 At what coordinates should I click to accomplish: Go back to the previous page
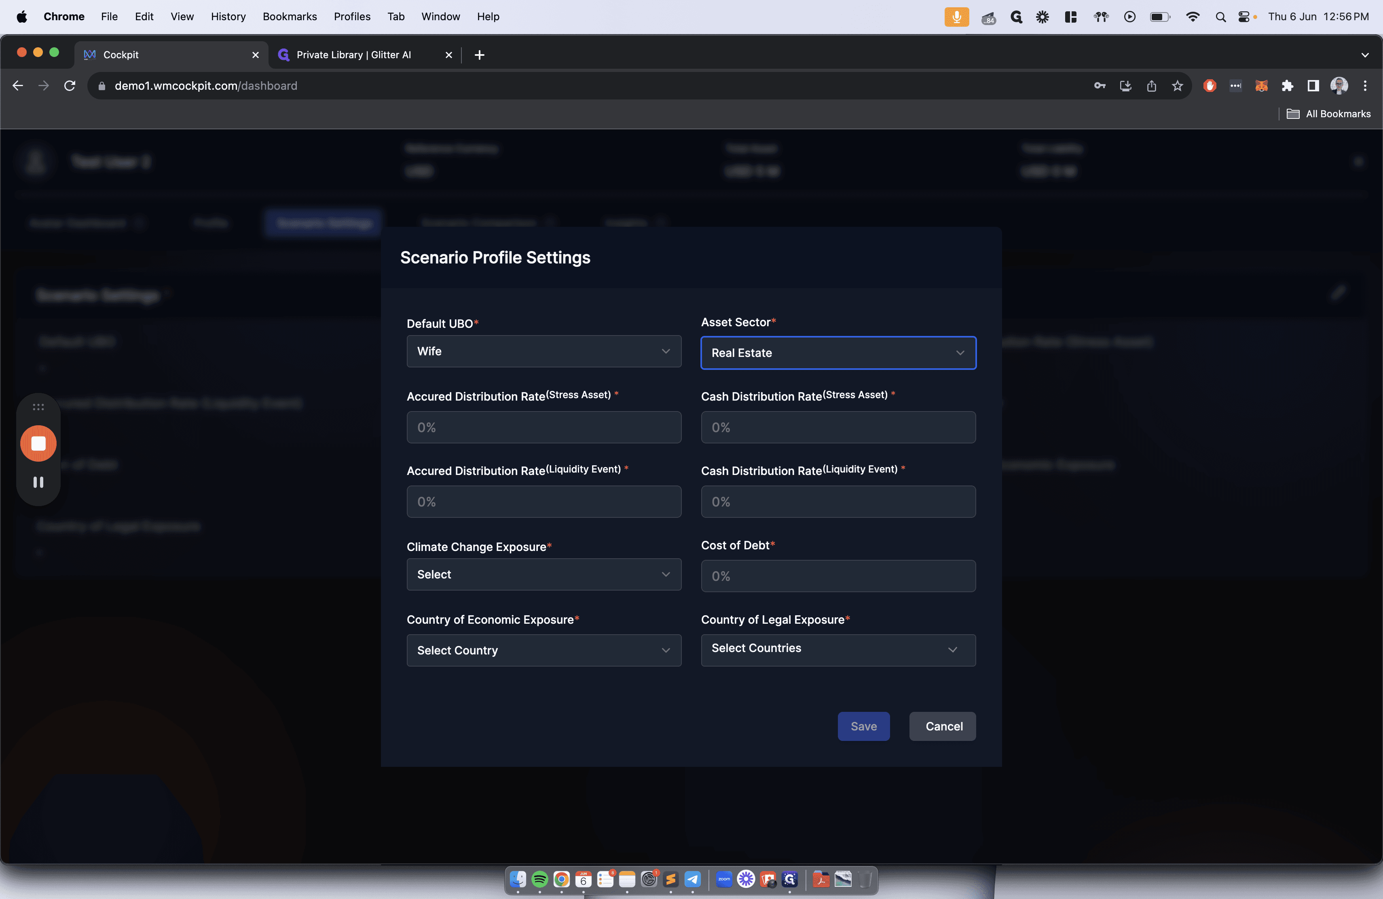tap(18, 86)
